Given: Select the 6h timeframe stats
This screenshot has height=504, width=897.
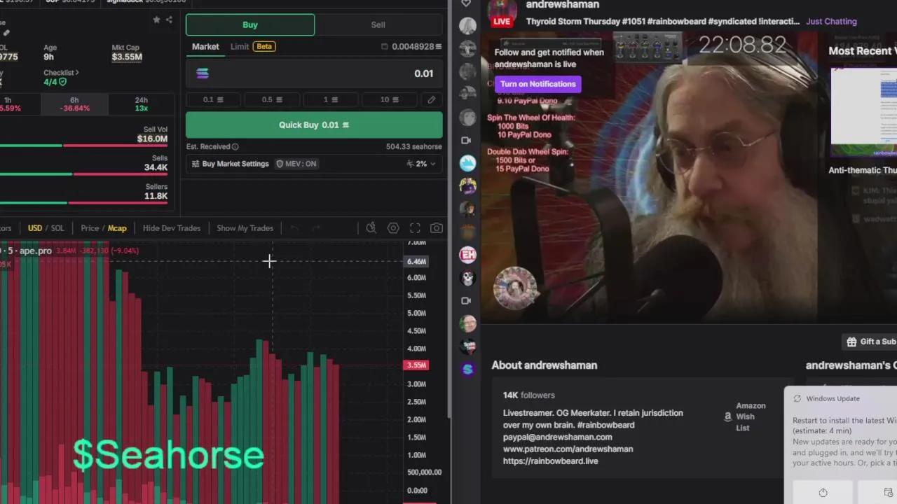Looking at the screenshot, I should (x=74, y=104).
